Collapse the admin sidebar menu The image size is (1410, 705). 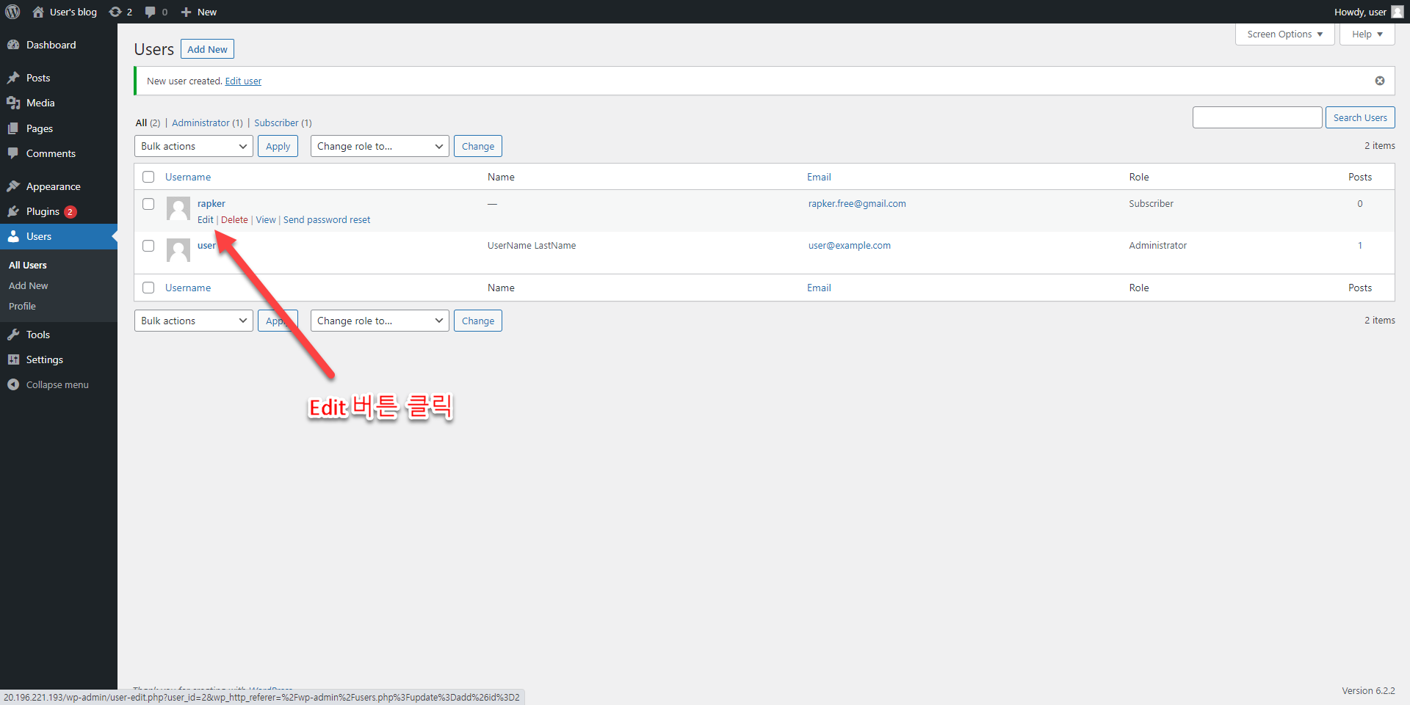pos(59,384)
